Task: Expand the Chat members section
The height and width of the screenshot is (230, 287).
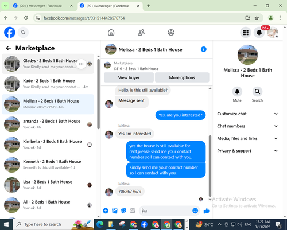Action: click(x=247, y=126)
